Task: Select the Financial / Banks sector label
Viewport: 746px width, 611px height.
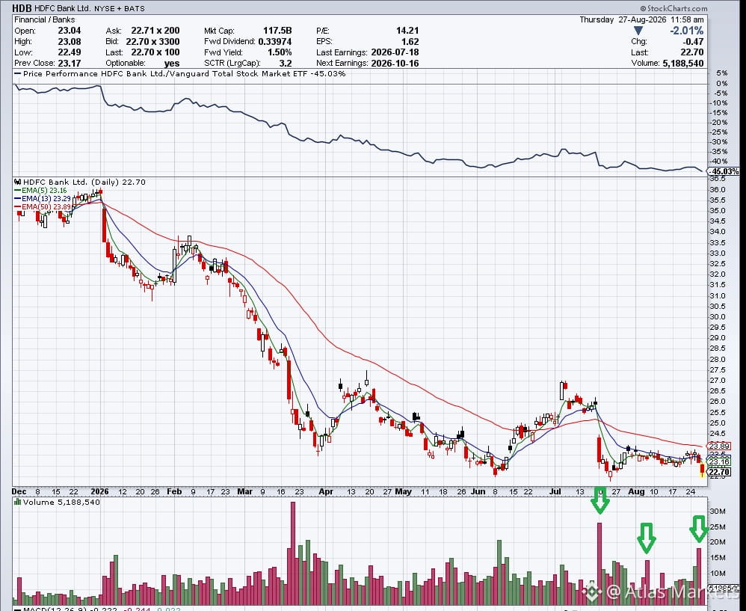Action: (x=45, y=19)
